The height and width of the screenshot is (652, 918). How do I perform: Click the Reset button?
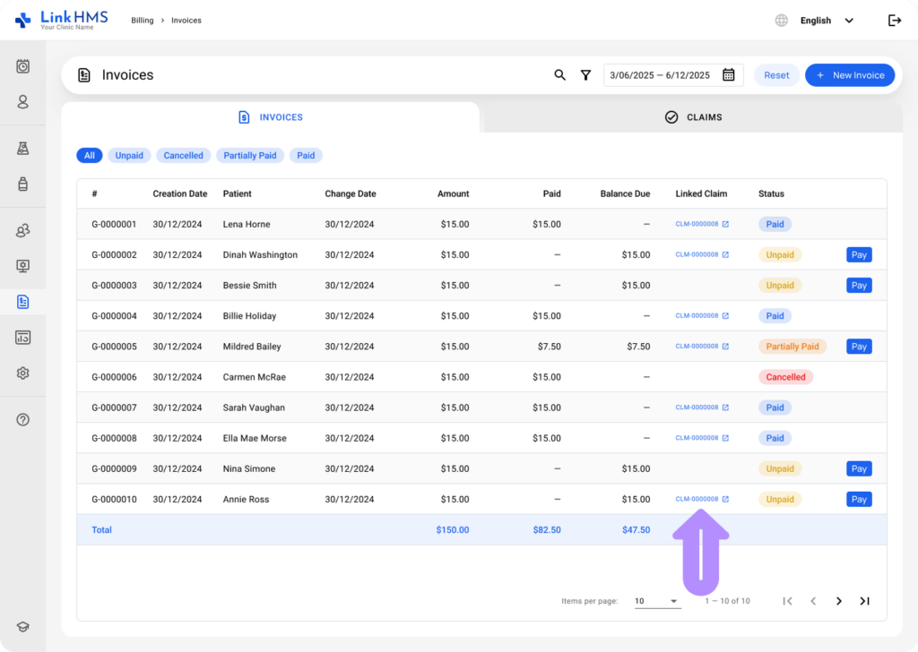click(x=776, y=75)
